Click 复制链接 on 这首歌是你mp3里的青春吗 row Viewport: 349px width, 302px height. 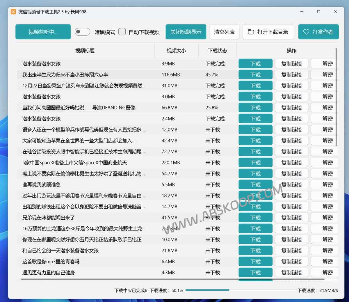(x=292, y=261)
